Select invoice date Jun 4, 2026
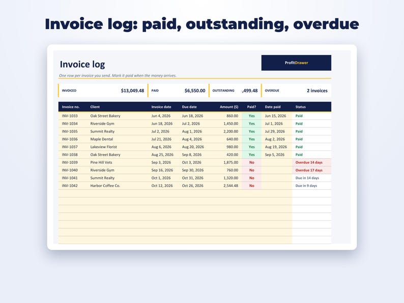The height and width of the screenshot is (303, 404). click(x=161, y=116)
